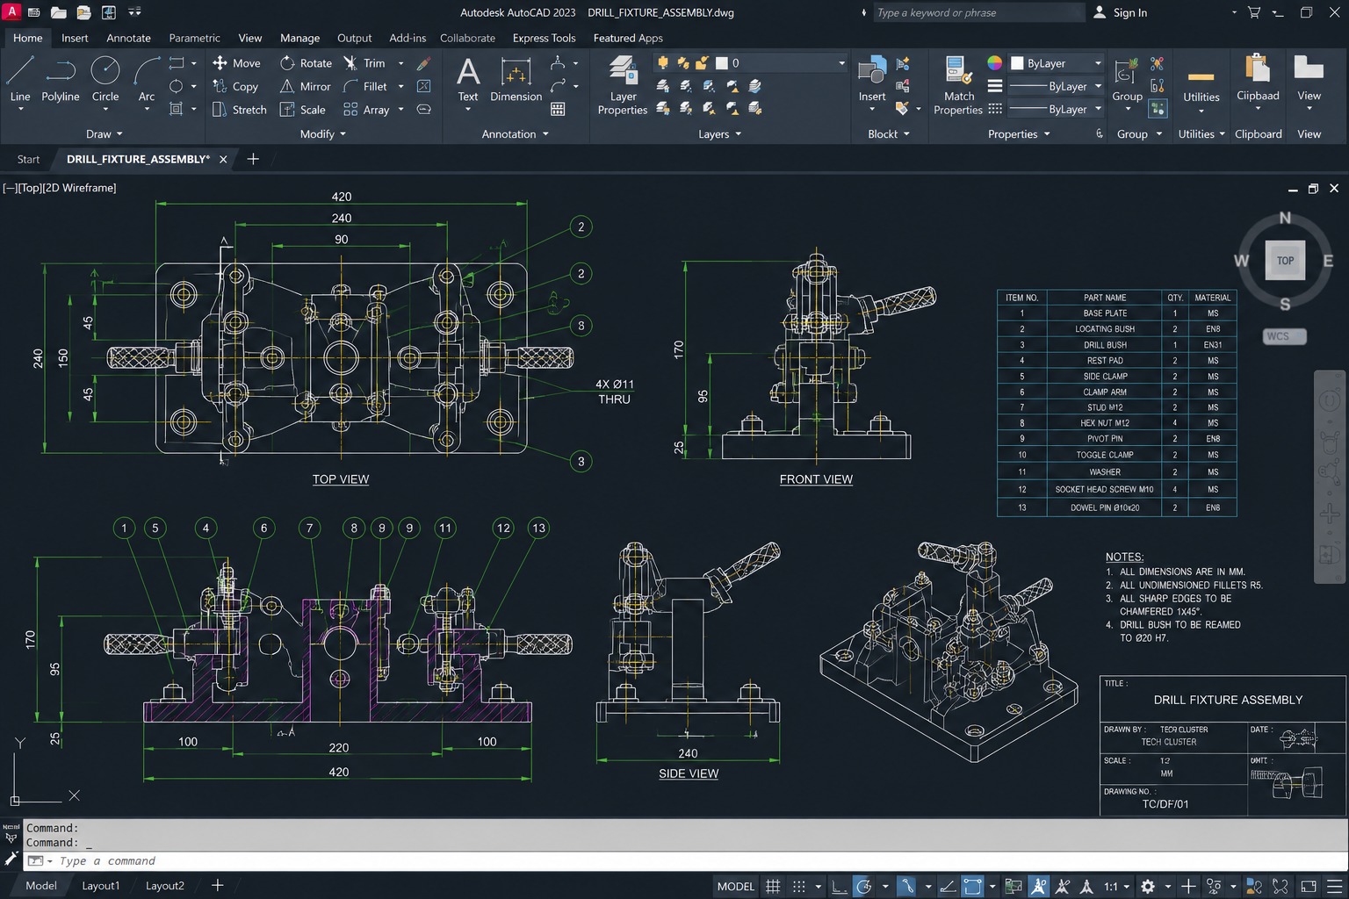
Task: Select the Circle tool
Action: 105,79
